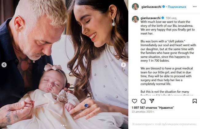The image size is (200, 129).
Task: Open gianlucavacchi profile from caption username
Action: (x=150, y=18)
